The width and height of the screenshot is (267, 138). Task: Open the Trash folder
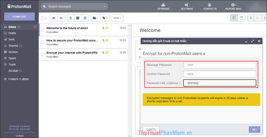tap(12, 65)
